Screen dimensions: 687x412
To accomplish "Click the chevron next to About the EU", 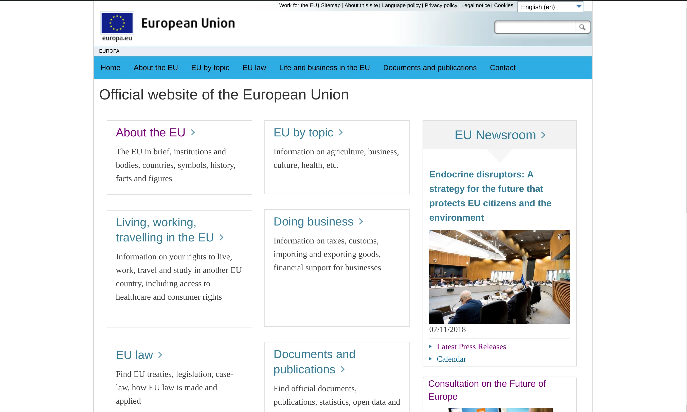I will pyautogui.click(x=193, y=133).
